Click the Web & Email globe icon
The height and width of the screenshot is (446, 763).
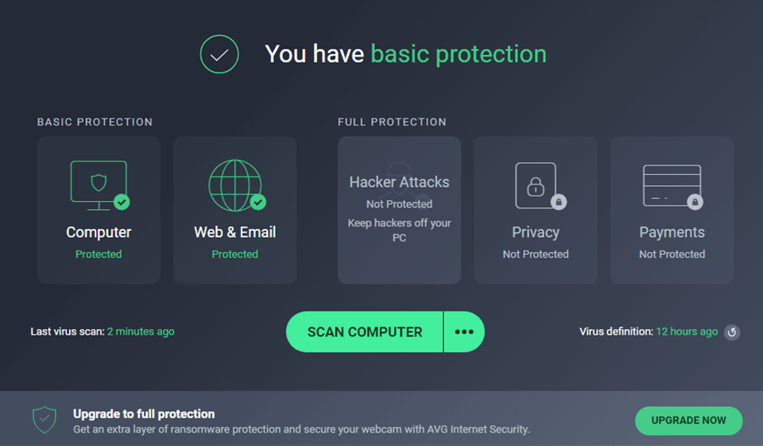pyautogui.click(x=234, y=184)
